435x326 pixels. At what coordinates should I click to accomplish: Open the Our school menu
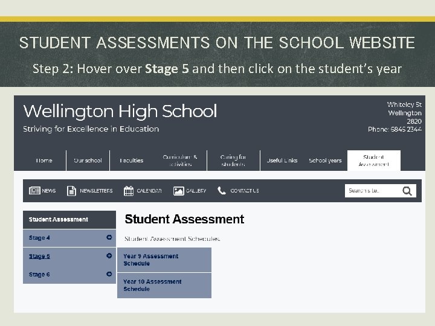coord(88,161)
